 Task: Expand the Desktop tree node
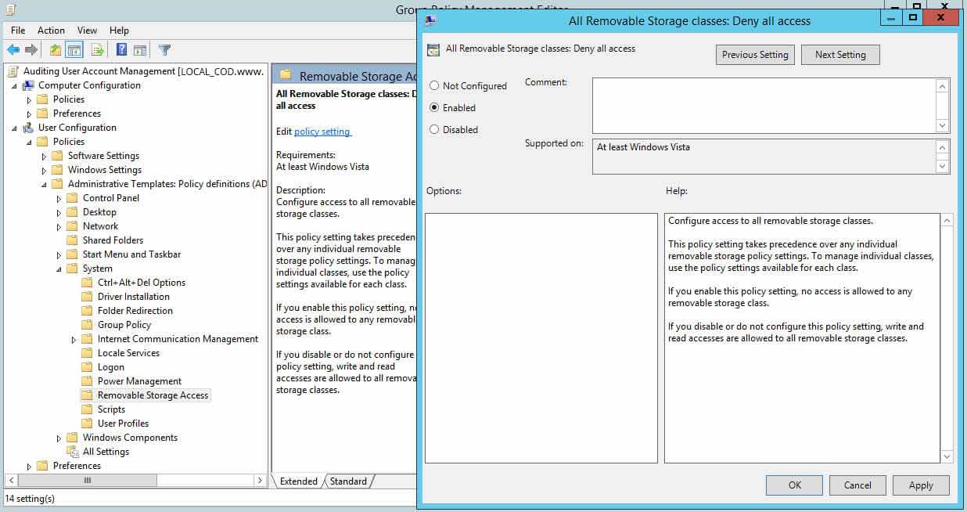coord(59,213)
